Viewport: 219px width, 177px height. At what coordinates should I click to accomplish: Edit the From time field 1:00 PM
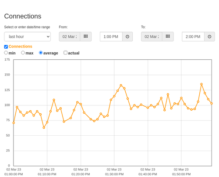[x=111, y=36]
